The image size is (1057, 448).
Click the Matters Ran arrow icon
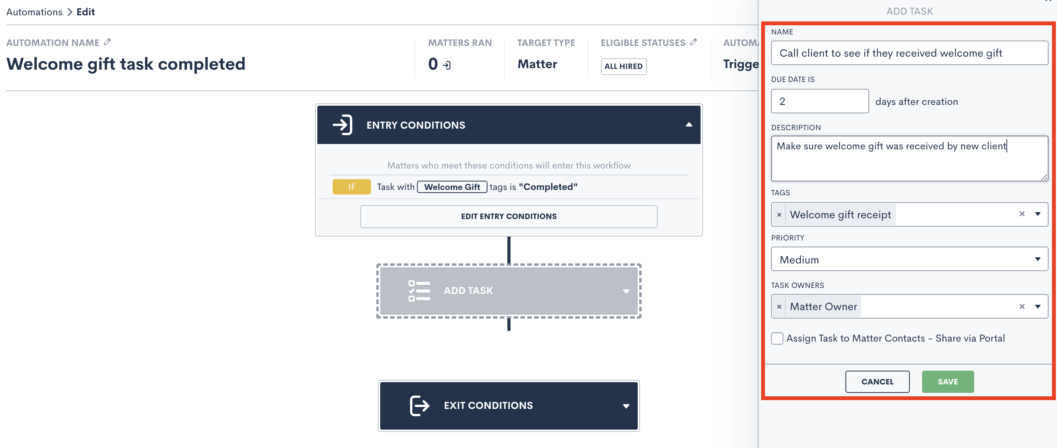[447, 65]
